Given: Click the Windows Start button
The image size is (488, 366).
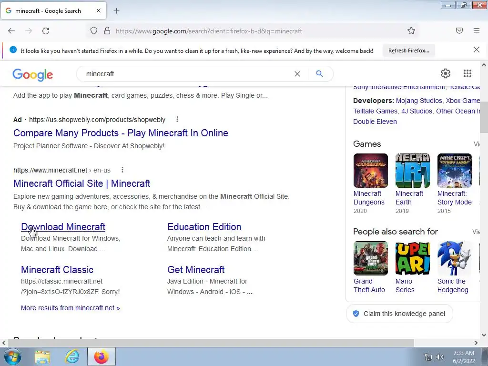Looking at the screenshot, I should [12, 356].
